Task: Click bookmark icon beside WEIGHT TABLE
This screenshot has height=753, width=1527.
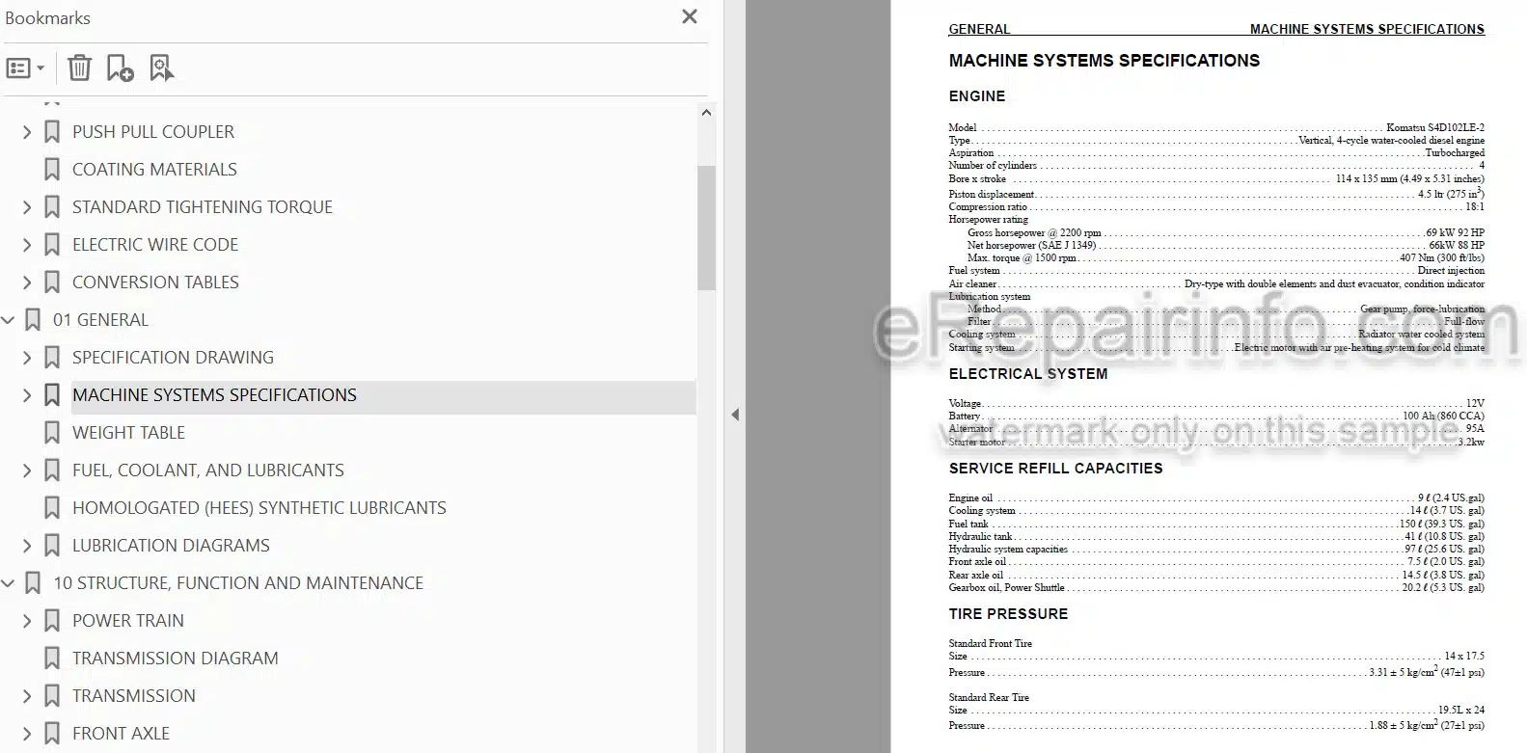Action: (52, 433)
